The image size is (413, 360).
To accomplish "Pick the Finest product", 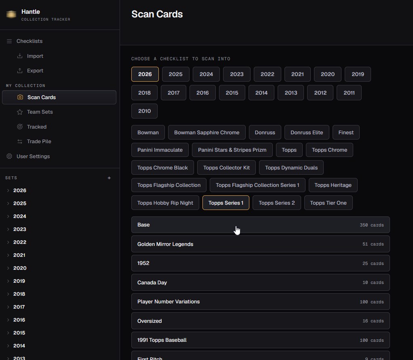I will pos(346,132).
